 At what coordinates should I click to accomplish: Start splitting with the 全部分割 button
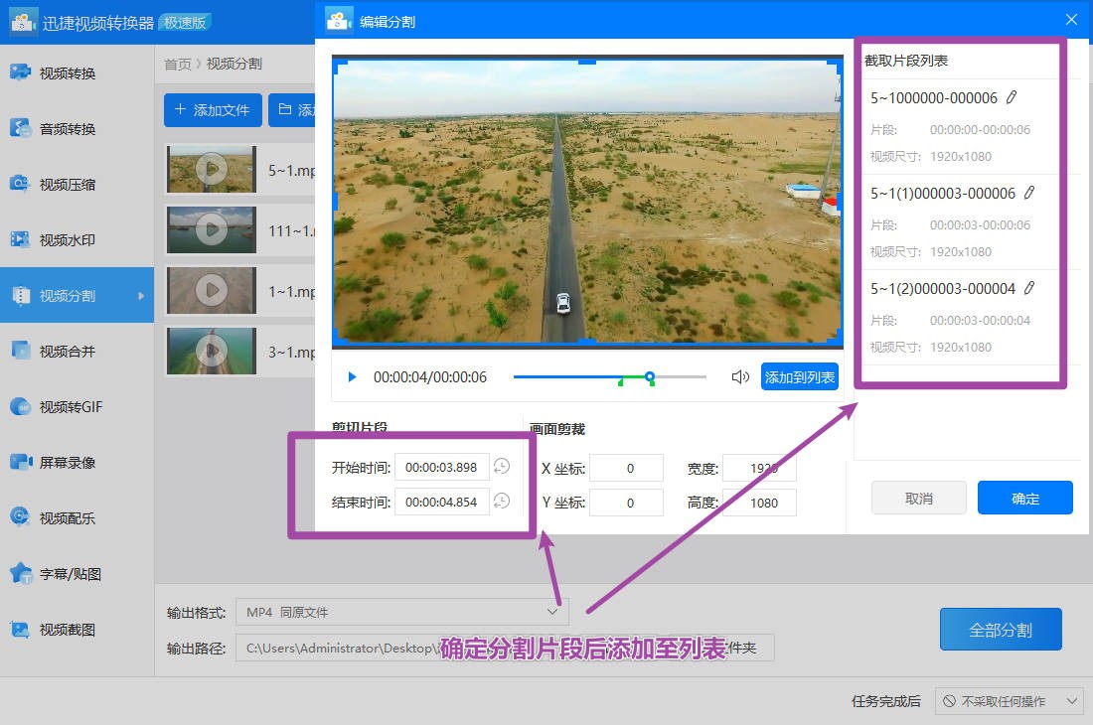[x=1001, y=629]
